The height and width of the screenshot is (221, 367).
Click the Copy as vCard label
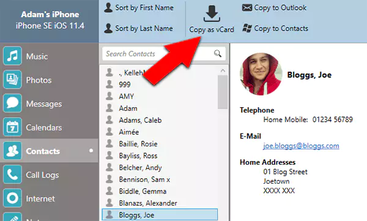pyautogui.click(x=212, y=29)
